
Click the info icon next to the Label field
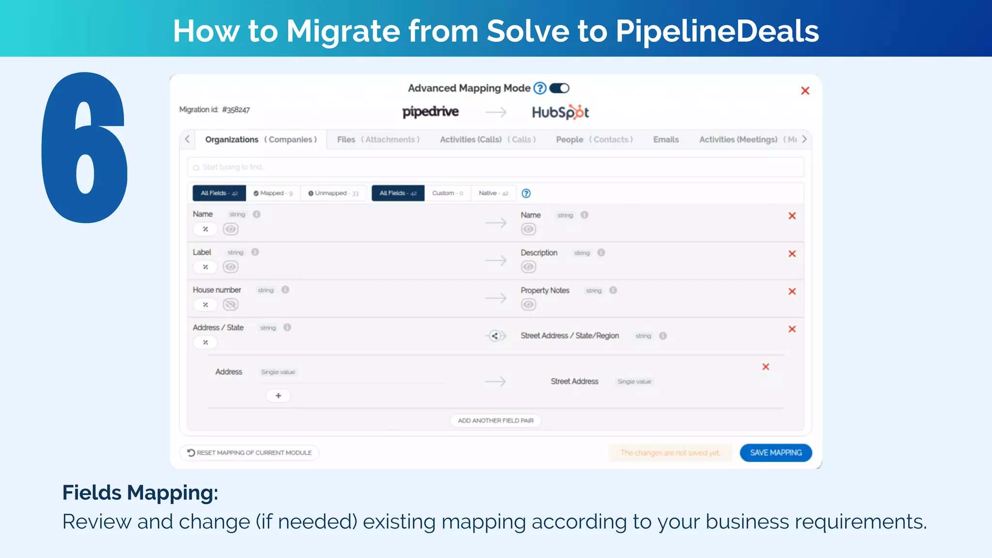point(255,252)
